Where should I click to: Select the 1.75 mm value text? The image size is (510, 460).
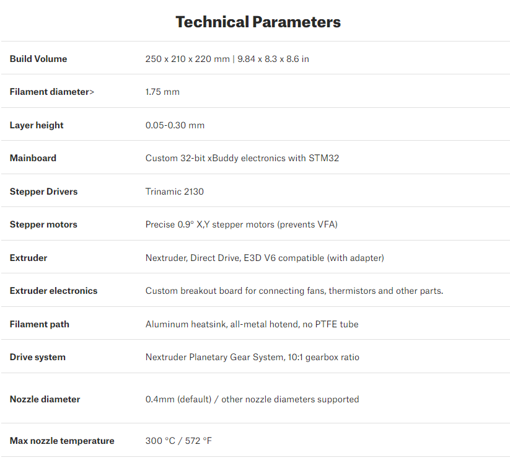pyautogui.click(x=162, y=92)
